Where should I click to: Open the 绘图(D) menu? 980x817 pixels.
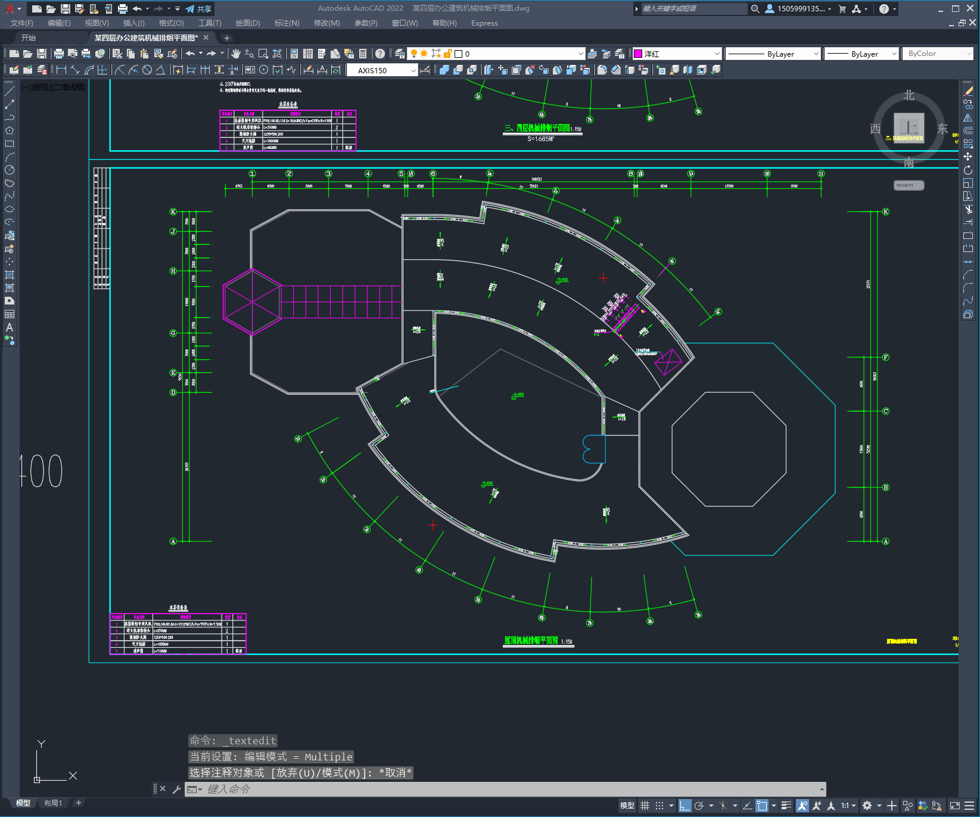[x=248, y=23]
